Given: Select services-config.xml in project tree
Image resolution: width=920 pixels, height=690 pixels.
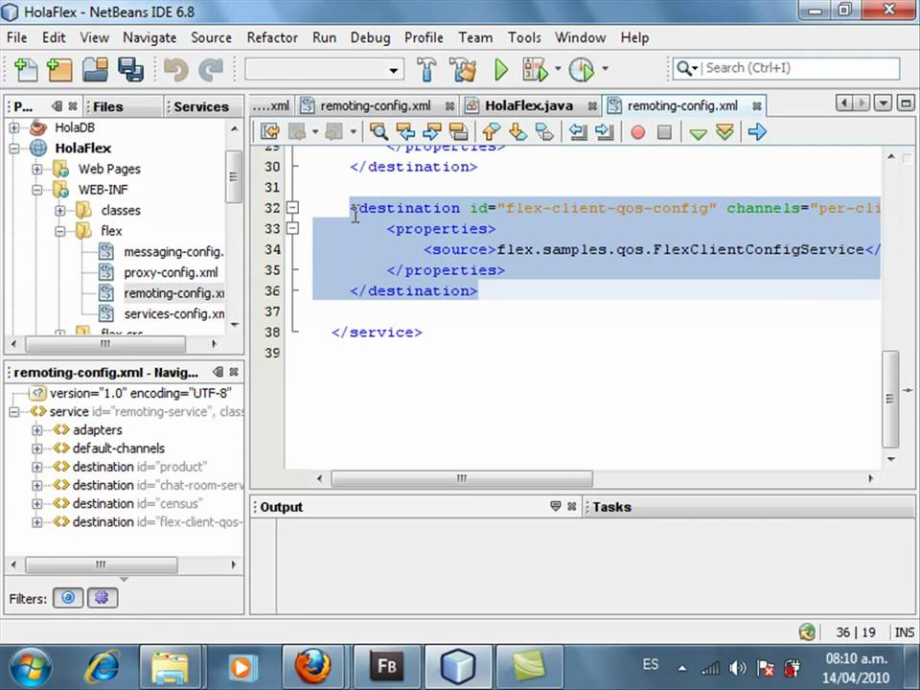Looking at the screenshot, I should point(174,314).
